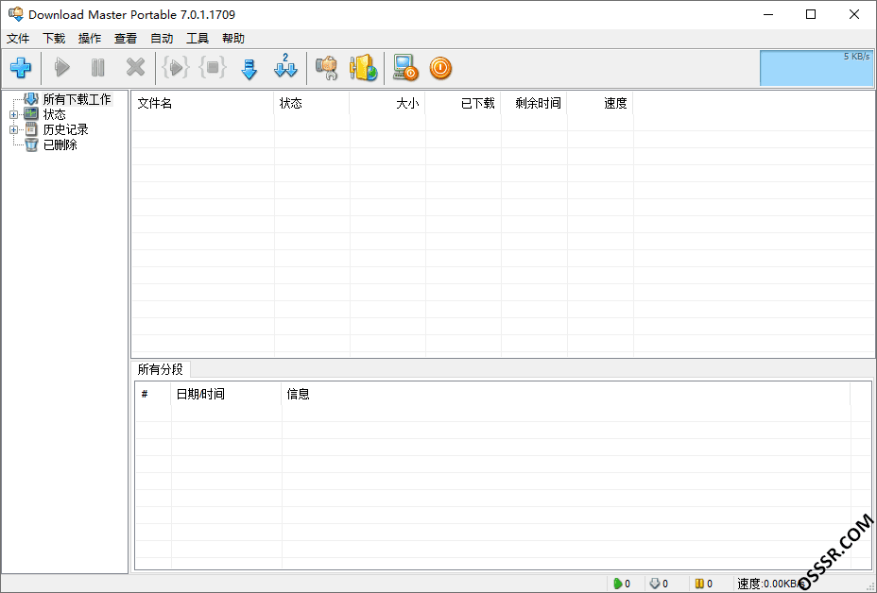
Task: Click the 状态 monitor icon in tree
Action: pyautogui.click(x=31, y=114)
